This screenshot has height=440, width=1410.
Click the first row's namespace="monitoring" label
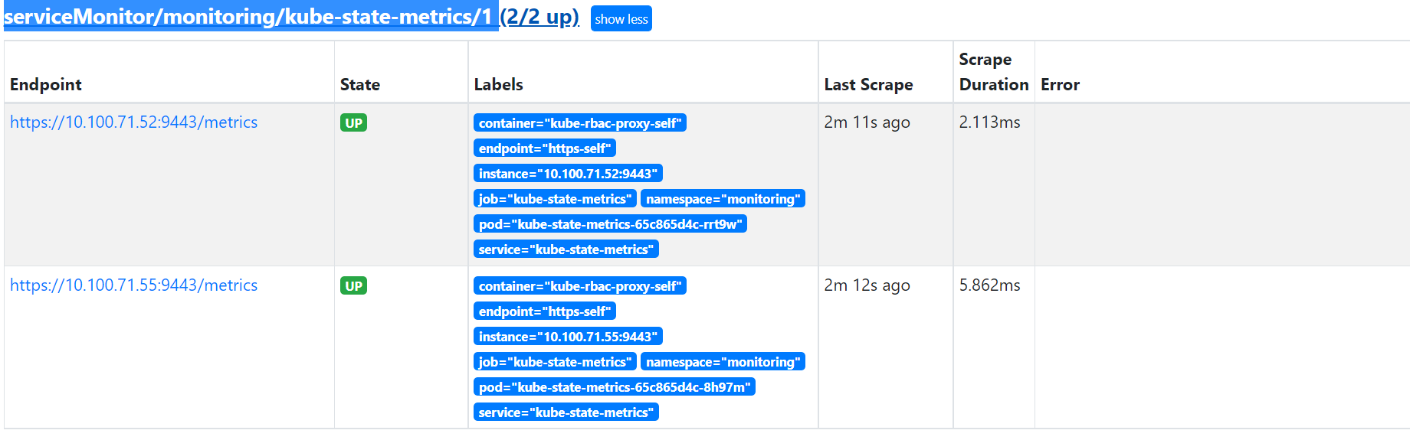tap(723, 199)
